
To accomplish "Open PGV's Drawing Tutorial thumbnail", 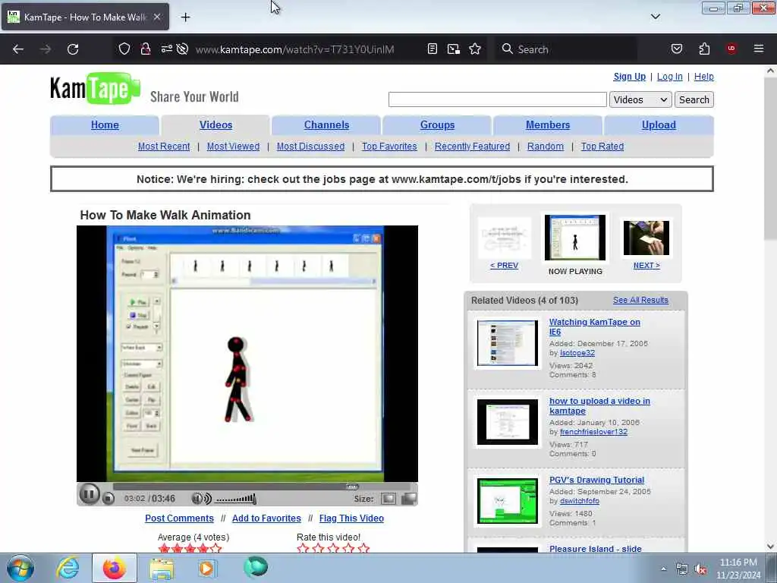I will tap(507, 501).
